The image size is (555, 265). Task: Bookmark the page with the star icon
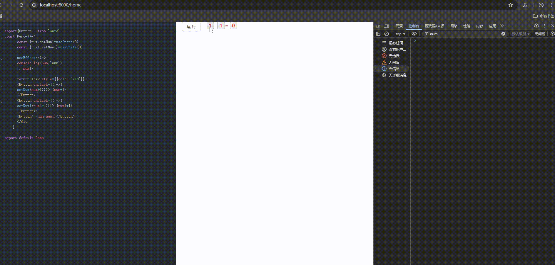511,5
